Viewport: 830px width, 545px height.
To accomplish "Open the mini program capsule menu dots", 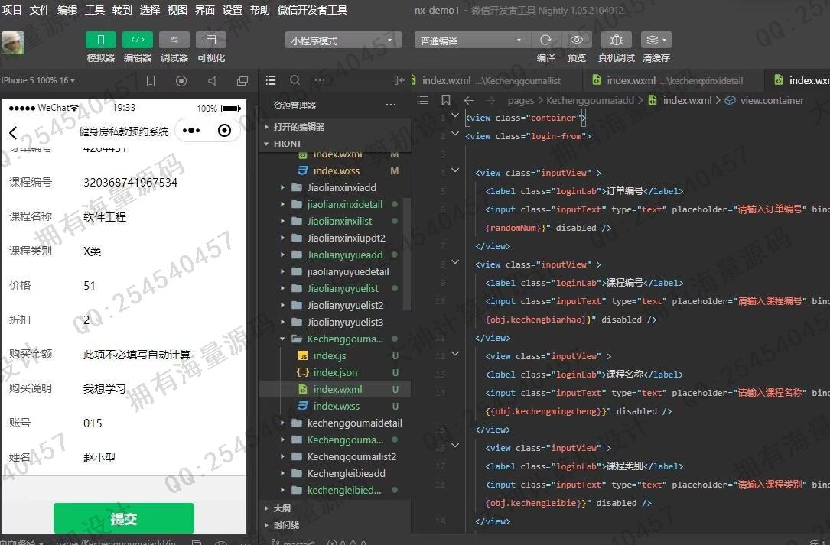I will (x=191, y=130).
